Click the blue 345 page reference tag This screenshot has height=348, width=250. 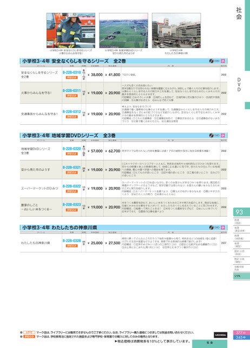coord(241,337)
